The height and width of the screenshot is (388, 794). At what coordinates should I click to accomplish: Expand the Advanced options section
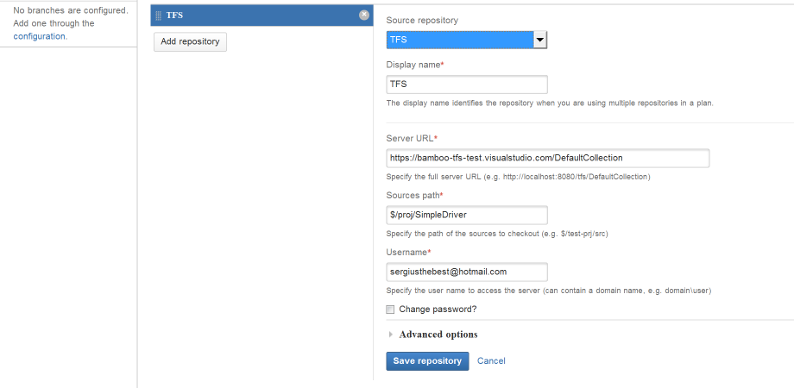(x=438, y=335)
